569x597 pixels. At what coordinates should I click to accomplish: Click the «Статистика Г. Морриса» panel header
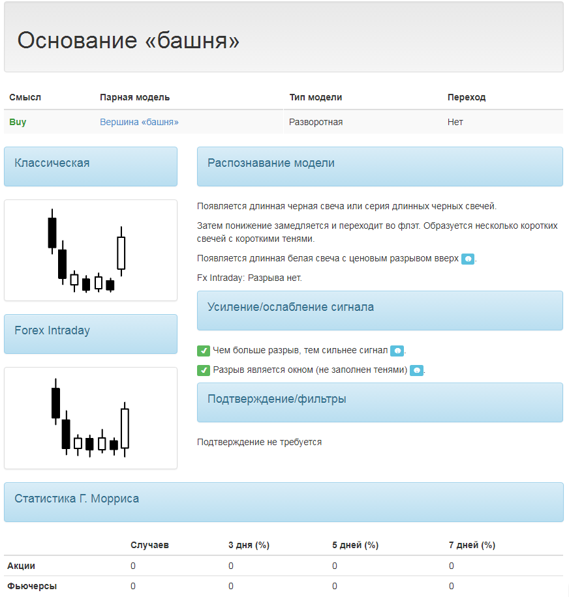284,502
